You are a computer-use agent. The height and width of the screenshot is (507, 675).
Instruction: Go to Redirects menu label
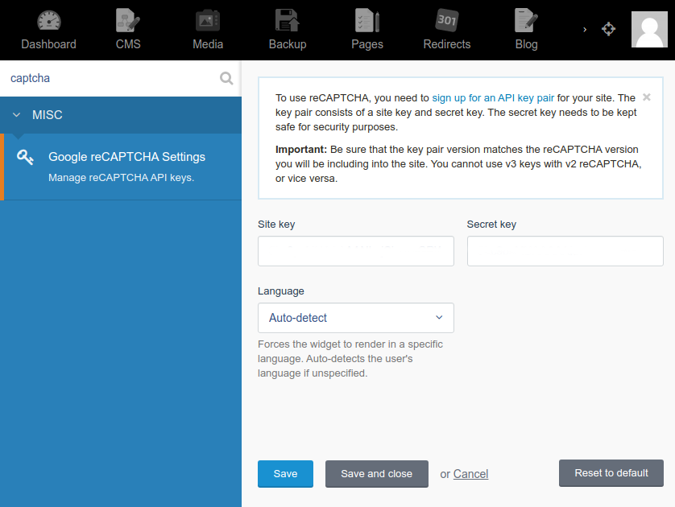[x=447, y=44]
